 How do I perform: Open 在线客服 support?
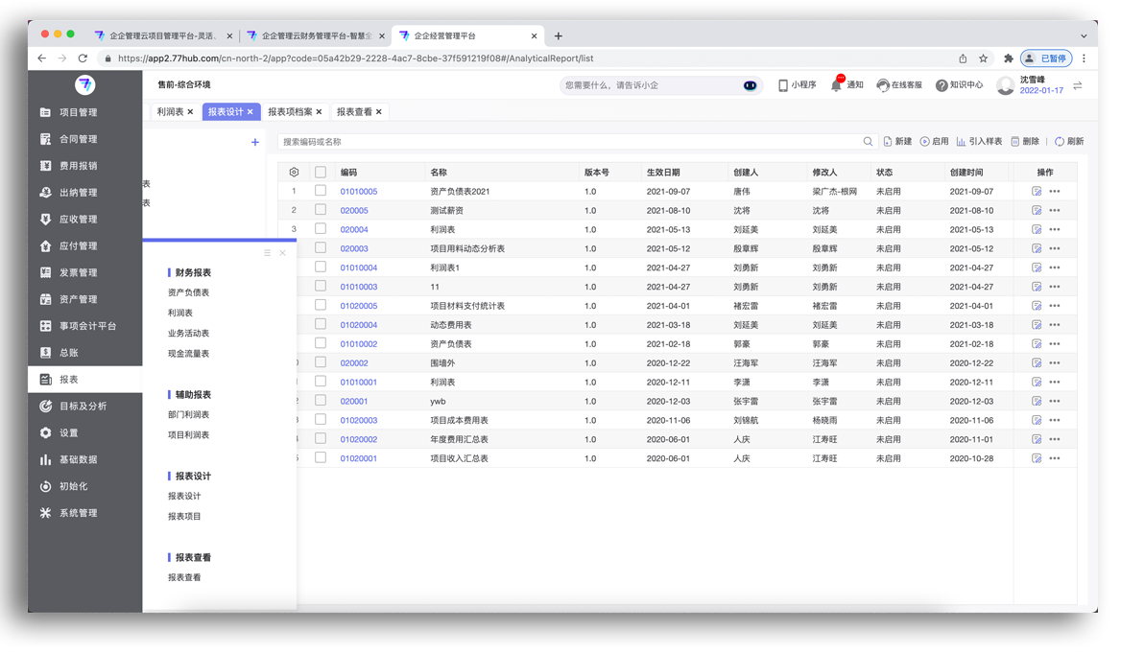pyautogui.click(x=899, y=85)
